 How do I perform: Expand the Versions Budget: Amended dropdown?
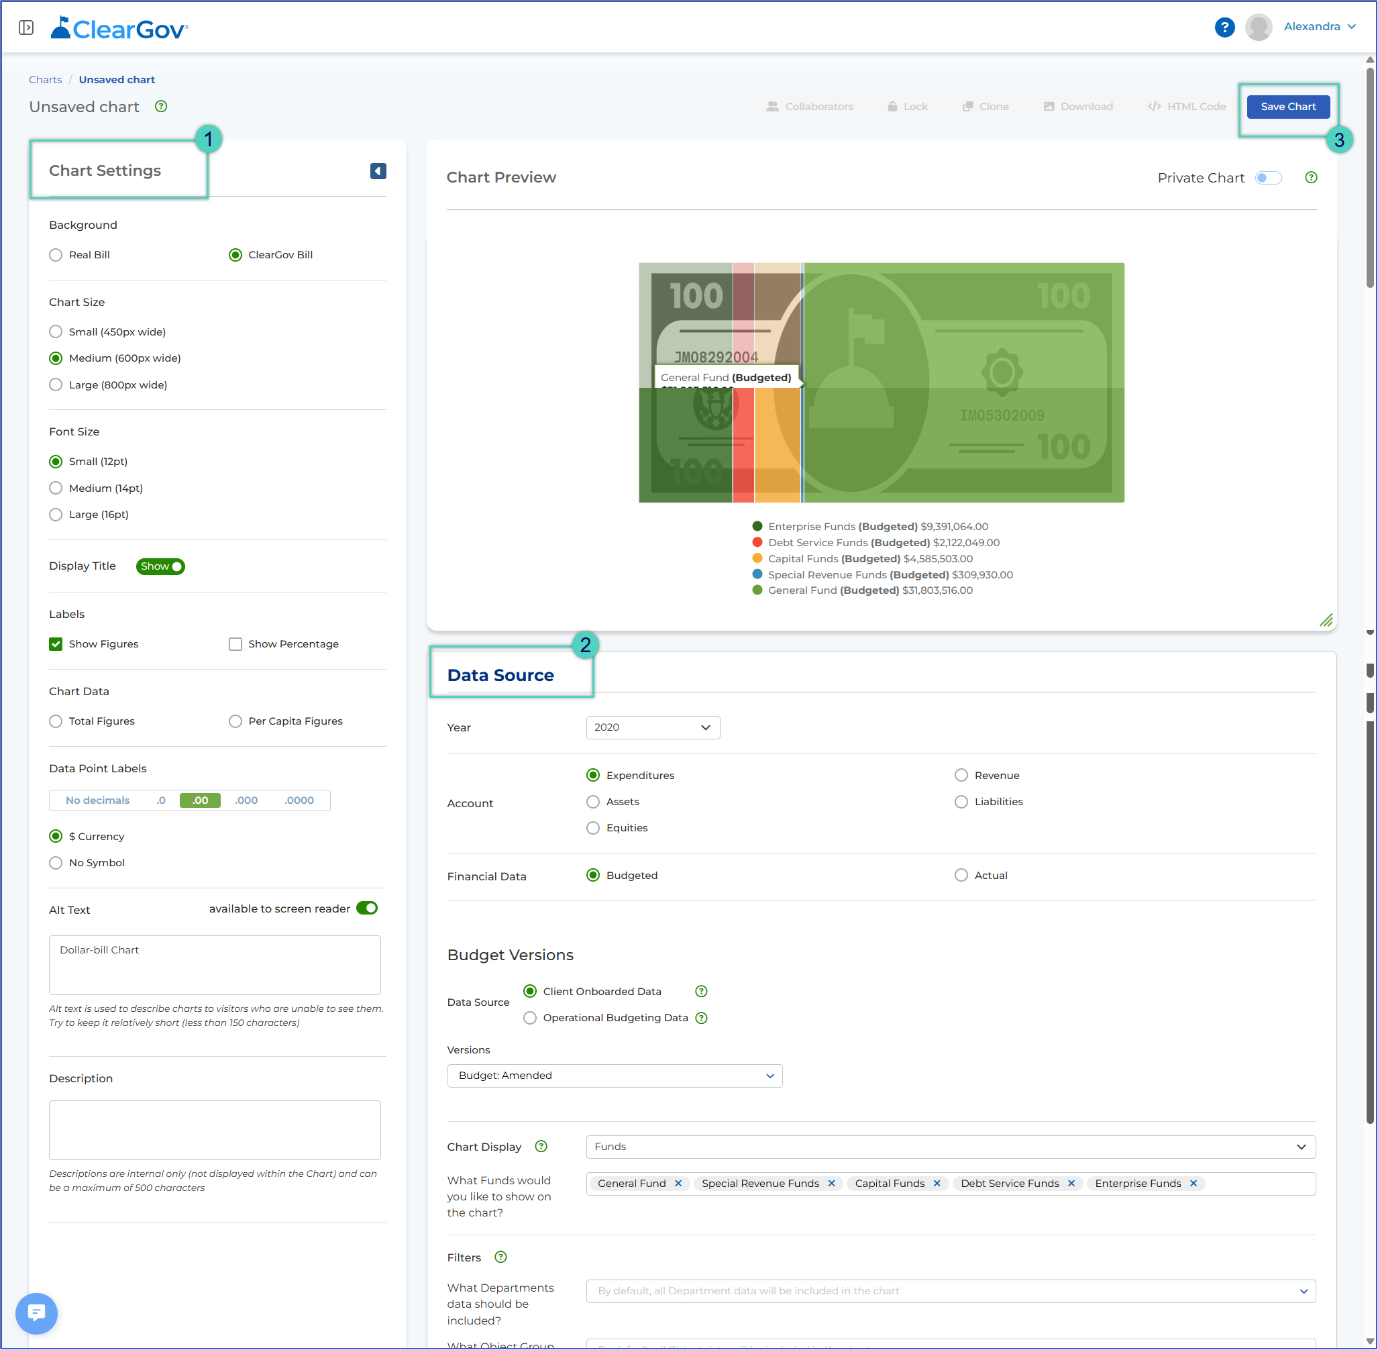615,1076
